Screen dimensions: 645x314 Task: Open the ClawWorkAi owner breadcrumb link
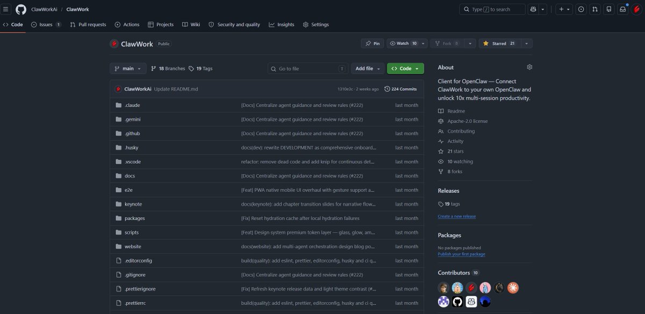pos(45,10)
